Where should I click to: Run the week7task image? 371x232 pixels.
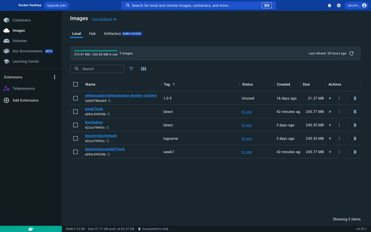(x=330, y=112)
